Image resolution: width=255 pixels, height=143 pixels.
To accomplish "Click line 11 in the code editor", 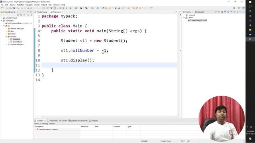I will (x=109, y=65).
